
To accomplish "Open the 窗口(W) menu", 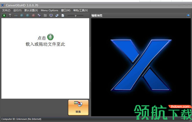I will (x=66, y=10).
